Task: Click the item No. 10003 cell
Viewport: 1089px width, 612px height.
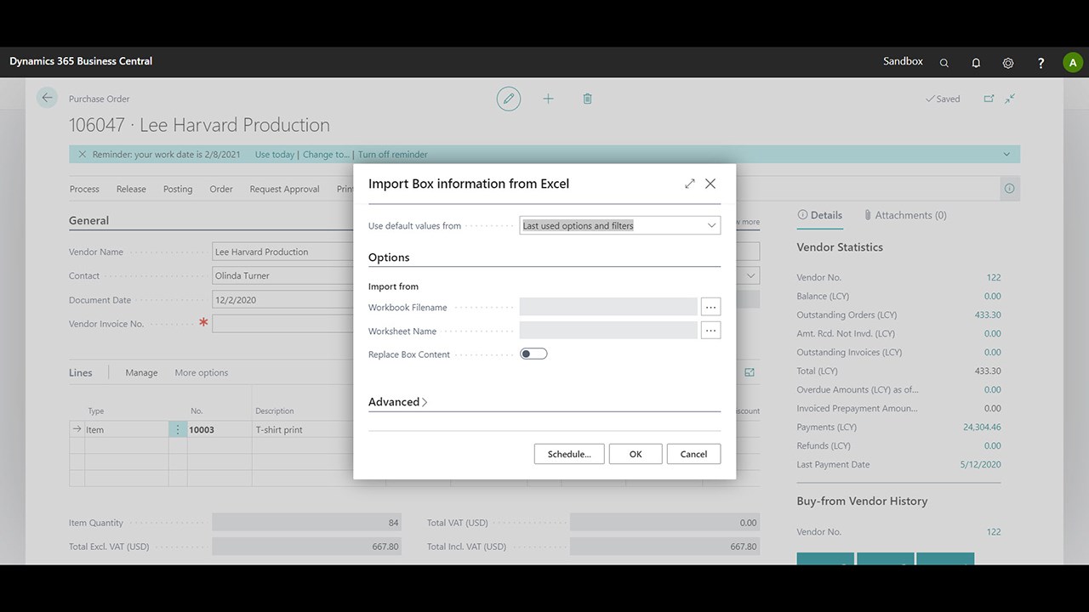Action: point(219,429)
